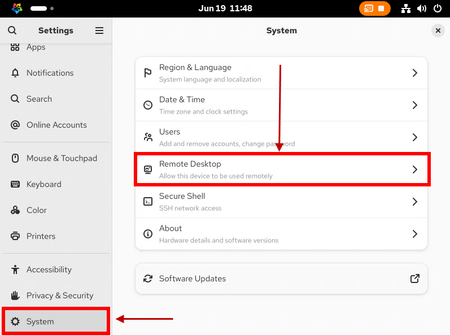Open the hamburger menu in Settings sidebar

coord(99,31)
